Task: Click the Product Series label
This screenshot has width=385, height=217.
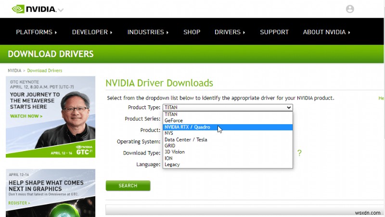Action: pos(142,119)
